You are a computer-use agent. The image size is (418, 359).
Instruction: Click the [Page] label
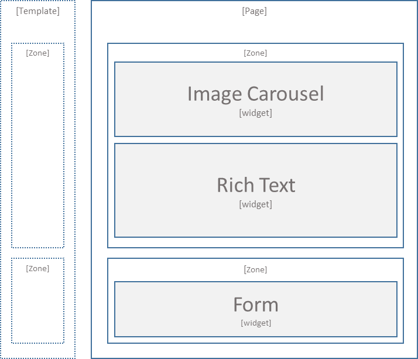254,11
